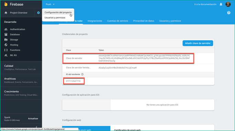Open Database in sidebar
This screenshot has width=235, height=131.
tap(15, 34)
